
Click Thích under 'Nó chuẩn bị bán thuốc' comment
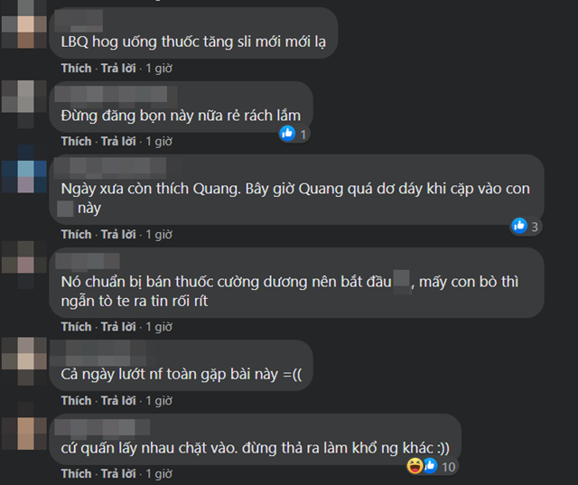(76, 327)
